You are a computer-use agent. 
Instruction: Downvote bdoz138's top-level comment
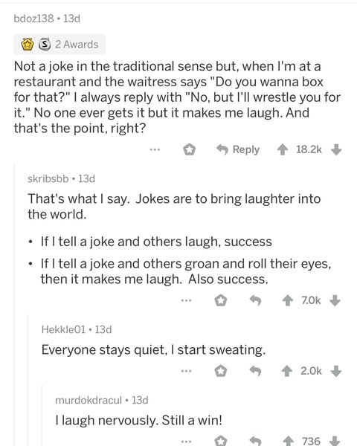pos(336,149)
